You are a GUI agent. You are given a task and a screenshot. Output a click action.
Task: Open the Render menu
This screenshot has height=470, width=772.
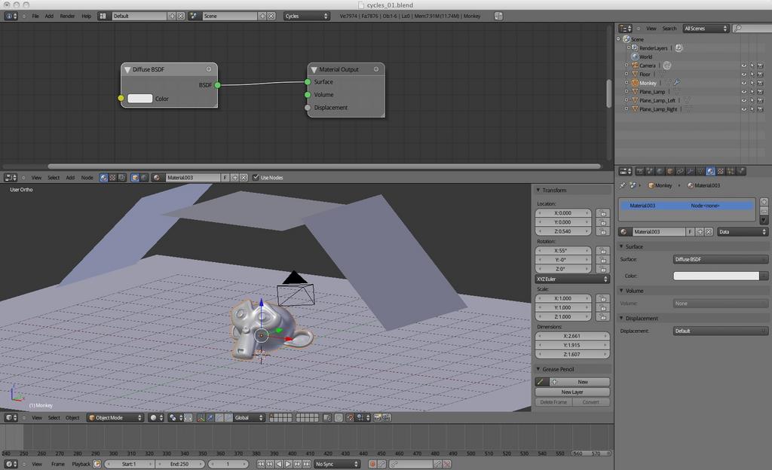pos(67,17)
